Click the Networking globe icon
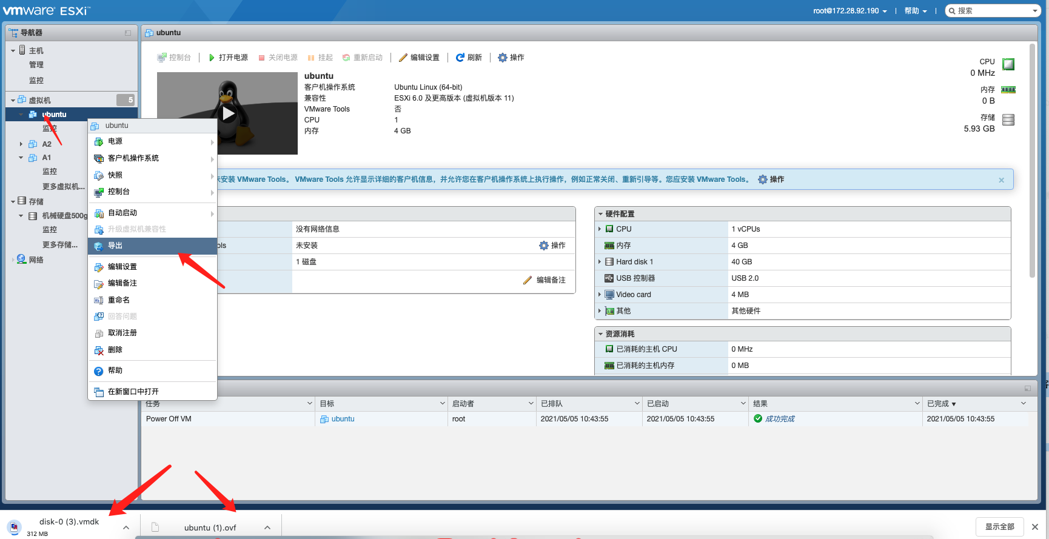The width and height of the screenshot is (1049, 539). pyautogui.click(x=22, y=259)
